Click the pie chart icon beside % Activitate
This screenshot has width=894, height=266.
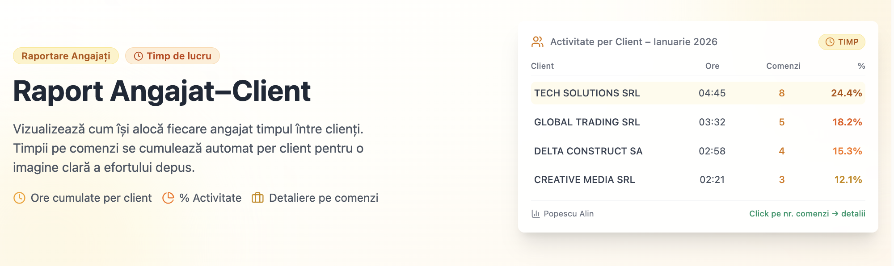168,198
